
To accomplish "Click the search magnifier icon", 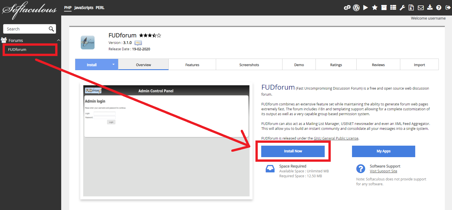I will (x=51, y=29).
